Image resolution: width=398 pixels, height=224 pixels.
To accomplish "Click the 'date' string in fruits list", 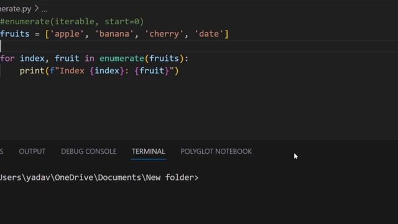I will (x=209, y=34).
